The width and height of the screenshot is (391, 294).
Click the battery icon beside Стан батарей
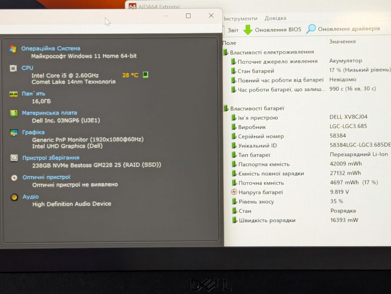233,71
